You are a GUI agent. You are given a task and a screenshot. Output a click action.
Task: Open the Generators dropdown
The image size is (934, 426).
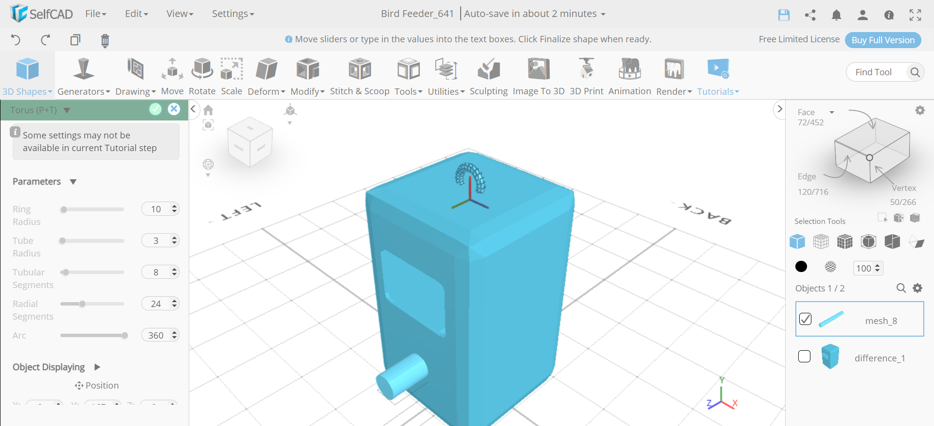coord(84,77)
